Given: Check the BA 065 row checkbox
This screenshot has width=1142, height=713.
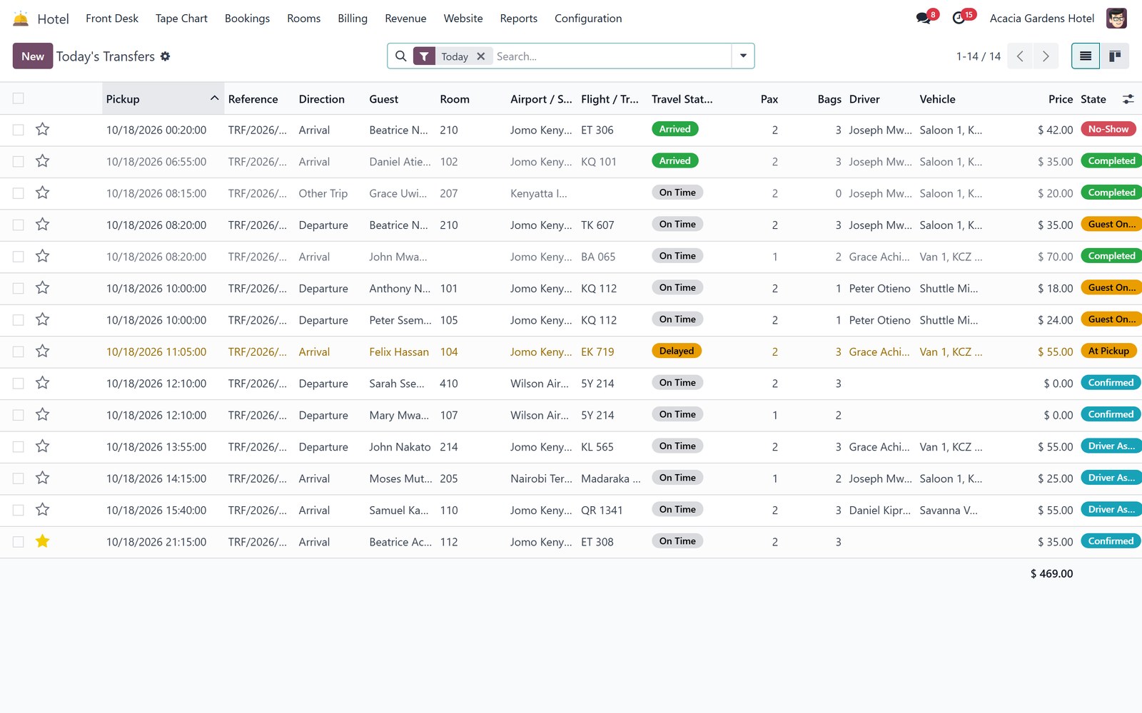Looking at the screenshot, I should pos(19,257).
